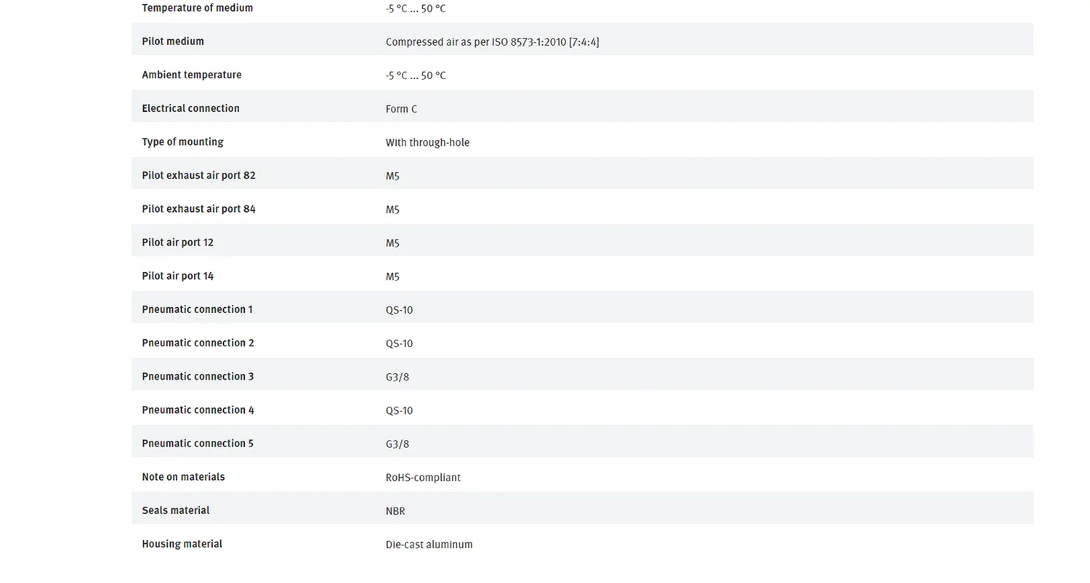Select the Pilot medium row label
The height and width of the screenshot is (583, 1090).
pyautogui.click(x=173, y=41)
